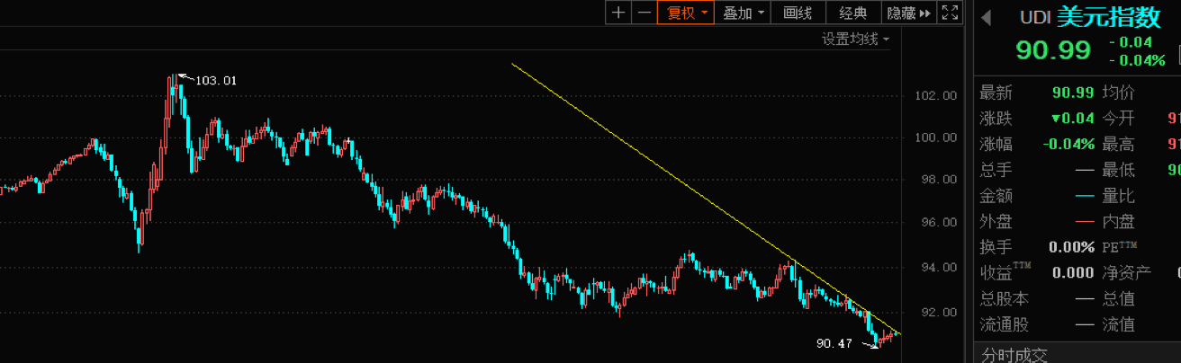Click the 换手 value 0.00%

(x=1071, y=246)
